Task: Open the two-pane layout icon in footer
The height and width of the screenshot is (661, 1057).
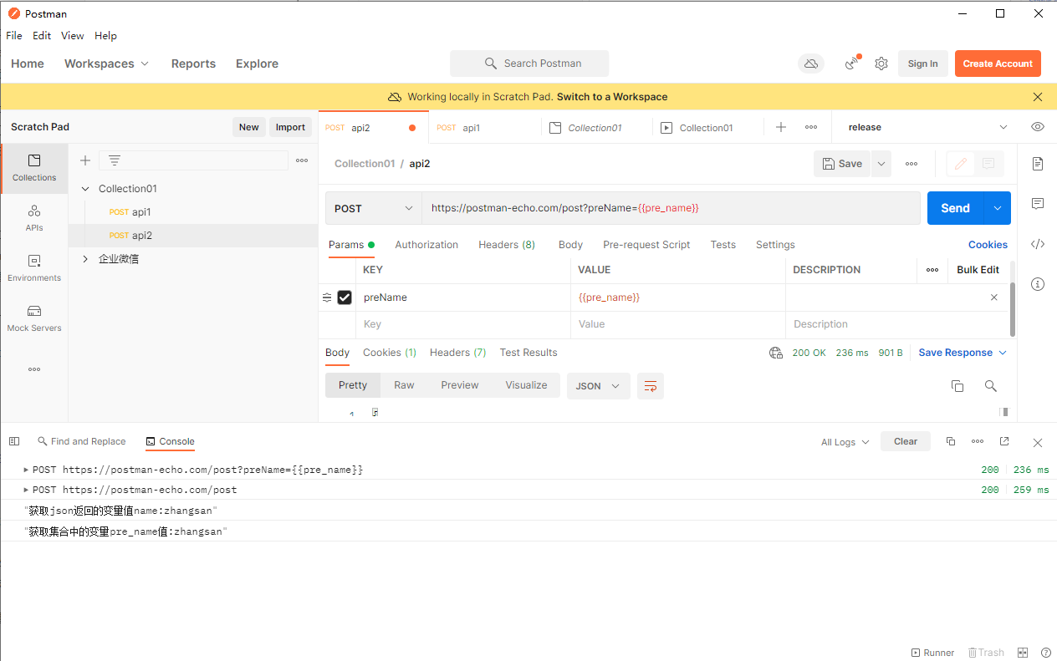Action: 1023,653
